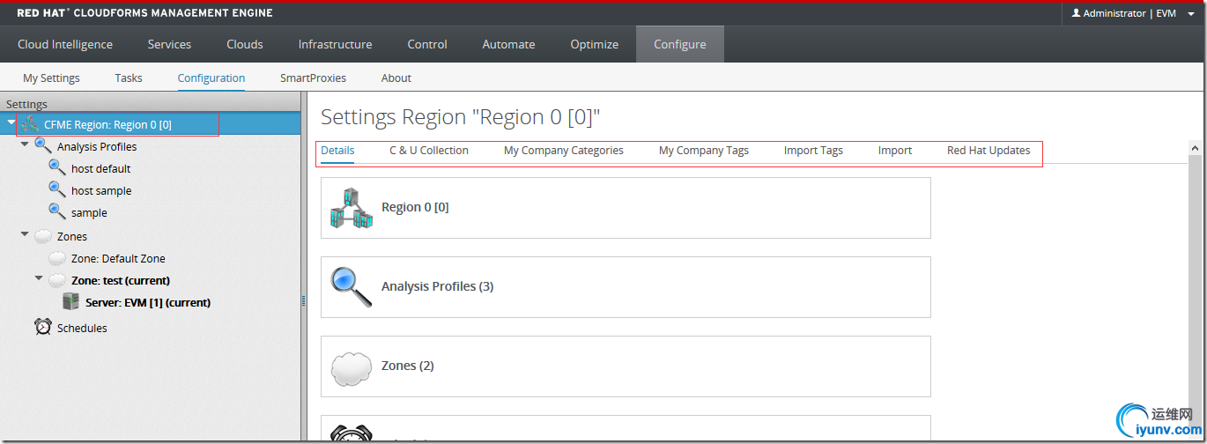This screenshot has width=1207, height=444.
Task: Click the Server EVM server icon
Action: tap(71, 302)
